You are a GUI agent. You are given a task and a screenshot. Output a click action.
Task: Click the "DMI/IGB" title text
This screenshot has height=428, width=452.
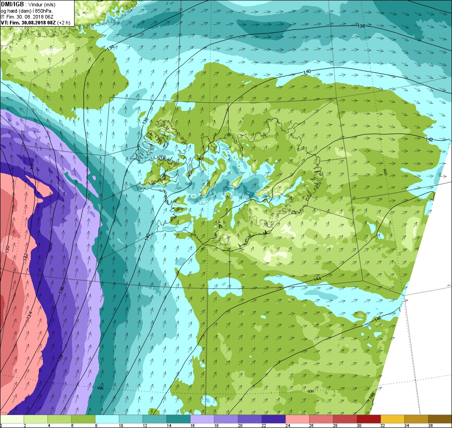point(12,4)
